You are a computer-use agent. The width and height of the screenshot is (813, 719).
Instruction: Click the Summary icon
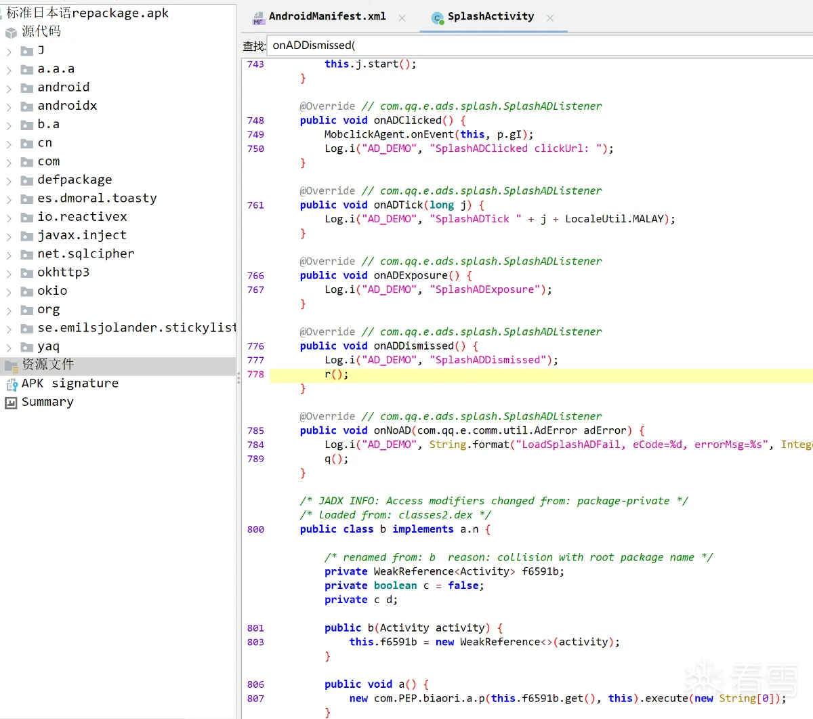11,403
